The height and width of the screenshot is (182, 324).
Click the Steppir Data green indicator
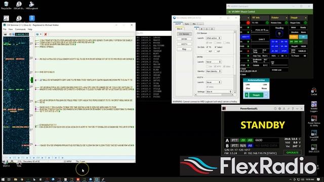(305, 23)
